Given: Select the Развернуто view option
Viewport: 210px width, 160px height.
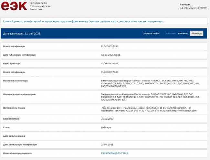Looking at the screenshot, I should pos(196,33).
